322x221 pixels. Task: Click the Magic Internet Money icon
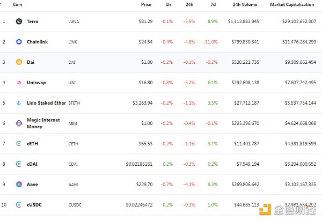point(19,123)
